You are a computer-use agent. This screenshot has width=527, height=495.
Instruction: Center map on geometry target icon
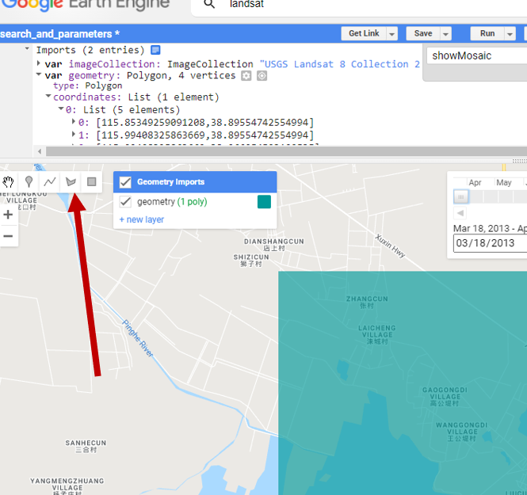pos(262,76)
